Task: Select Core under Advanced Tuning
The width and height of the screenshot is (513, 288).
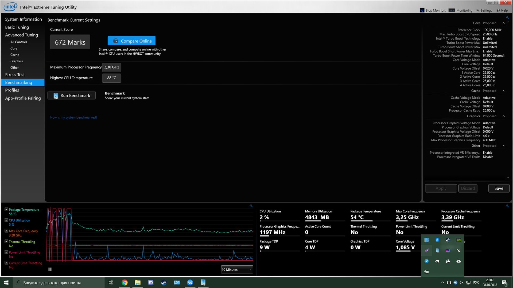Action: point(14,48)
